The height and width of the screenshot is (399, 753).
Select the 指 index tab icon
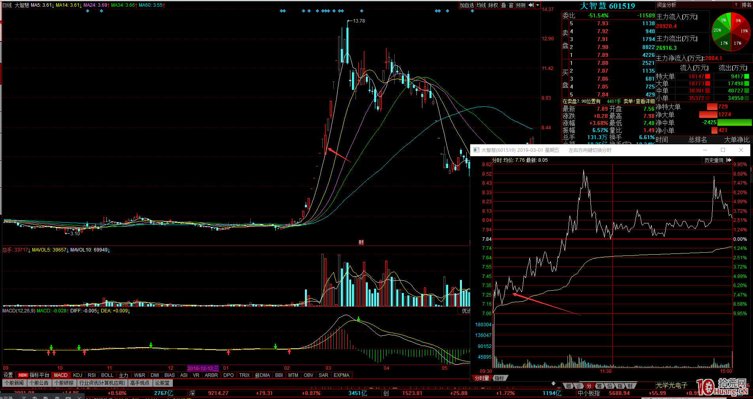pyautogui.click(x=620, y=386)
